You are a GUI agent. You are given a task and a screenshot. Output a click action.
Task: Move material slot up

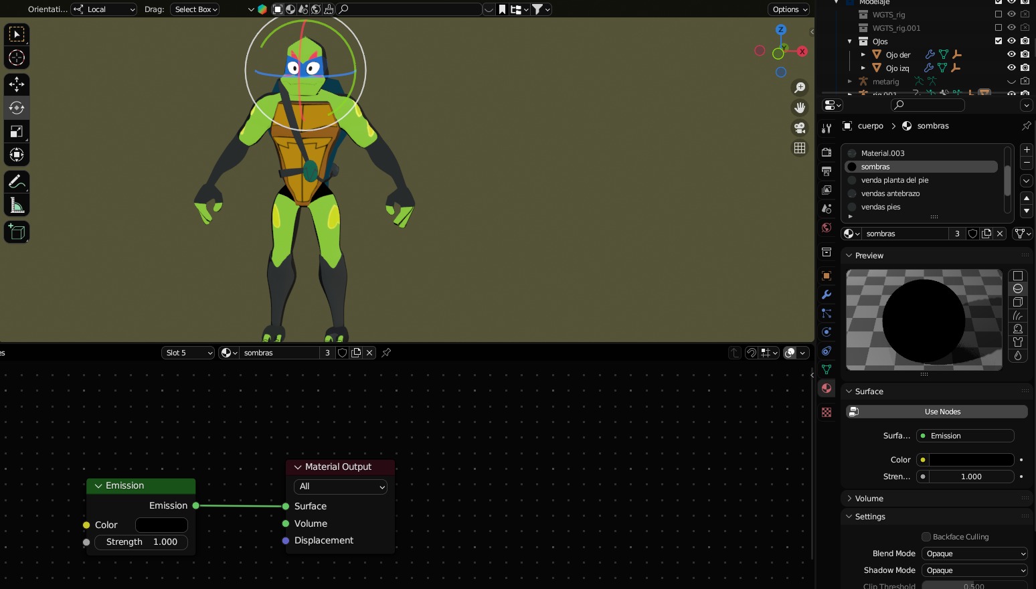coord(1027,198)
